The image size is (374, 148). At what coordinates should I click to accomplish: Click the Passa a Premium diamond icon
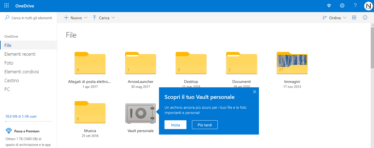(x=9, y=131)
